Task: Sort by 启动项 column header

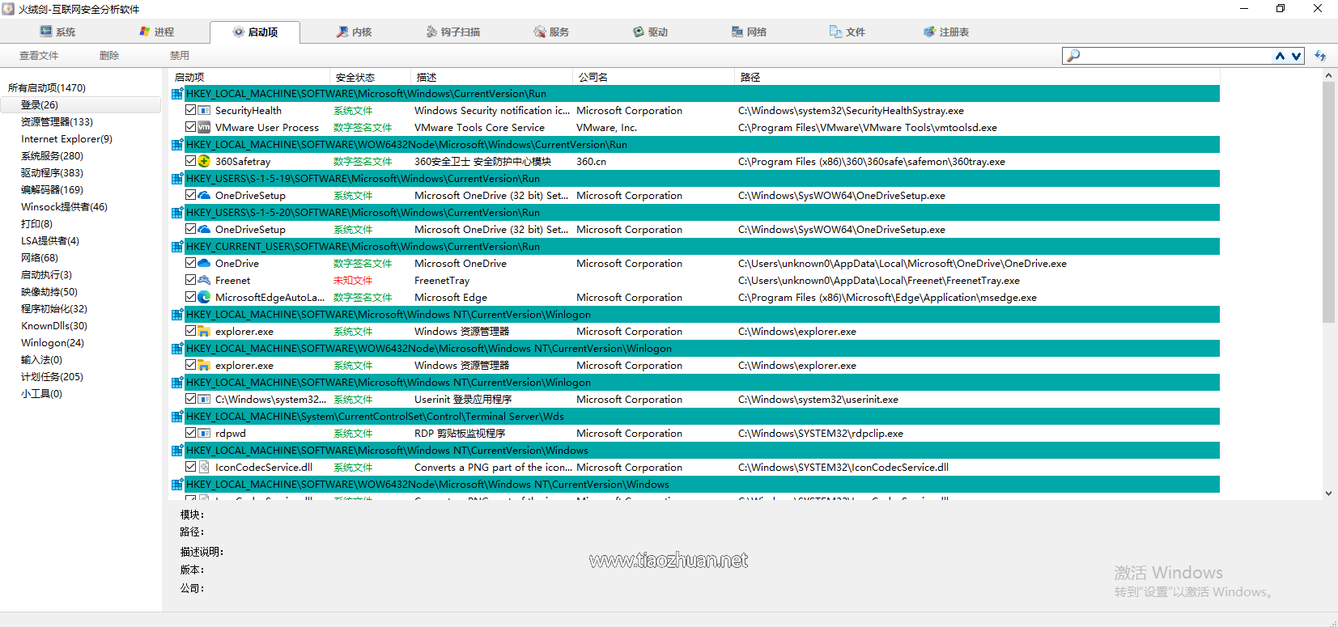Action: pos(250,77)
